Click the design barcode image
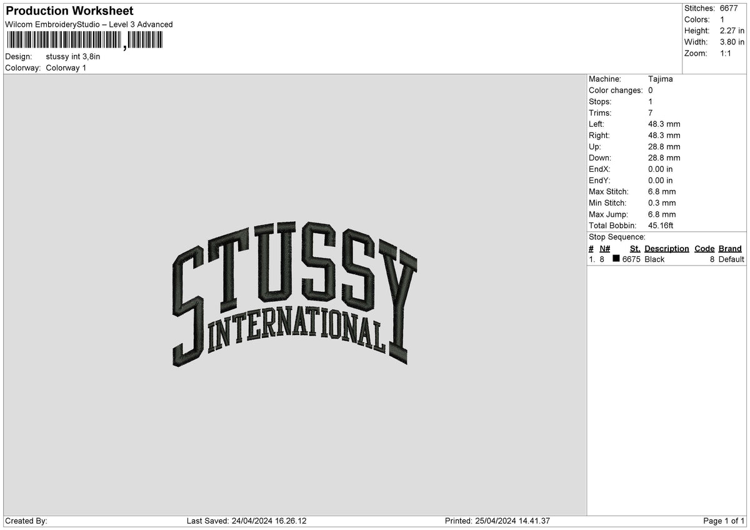The width and height of the screenshot is (750, 530). (x=84, y=41)
